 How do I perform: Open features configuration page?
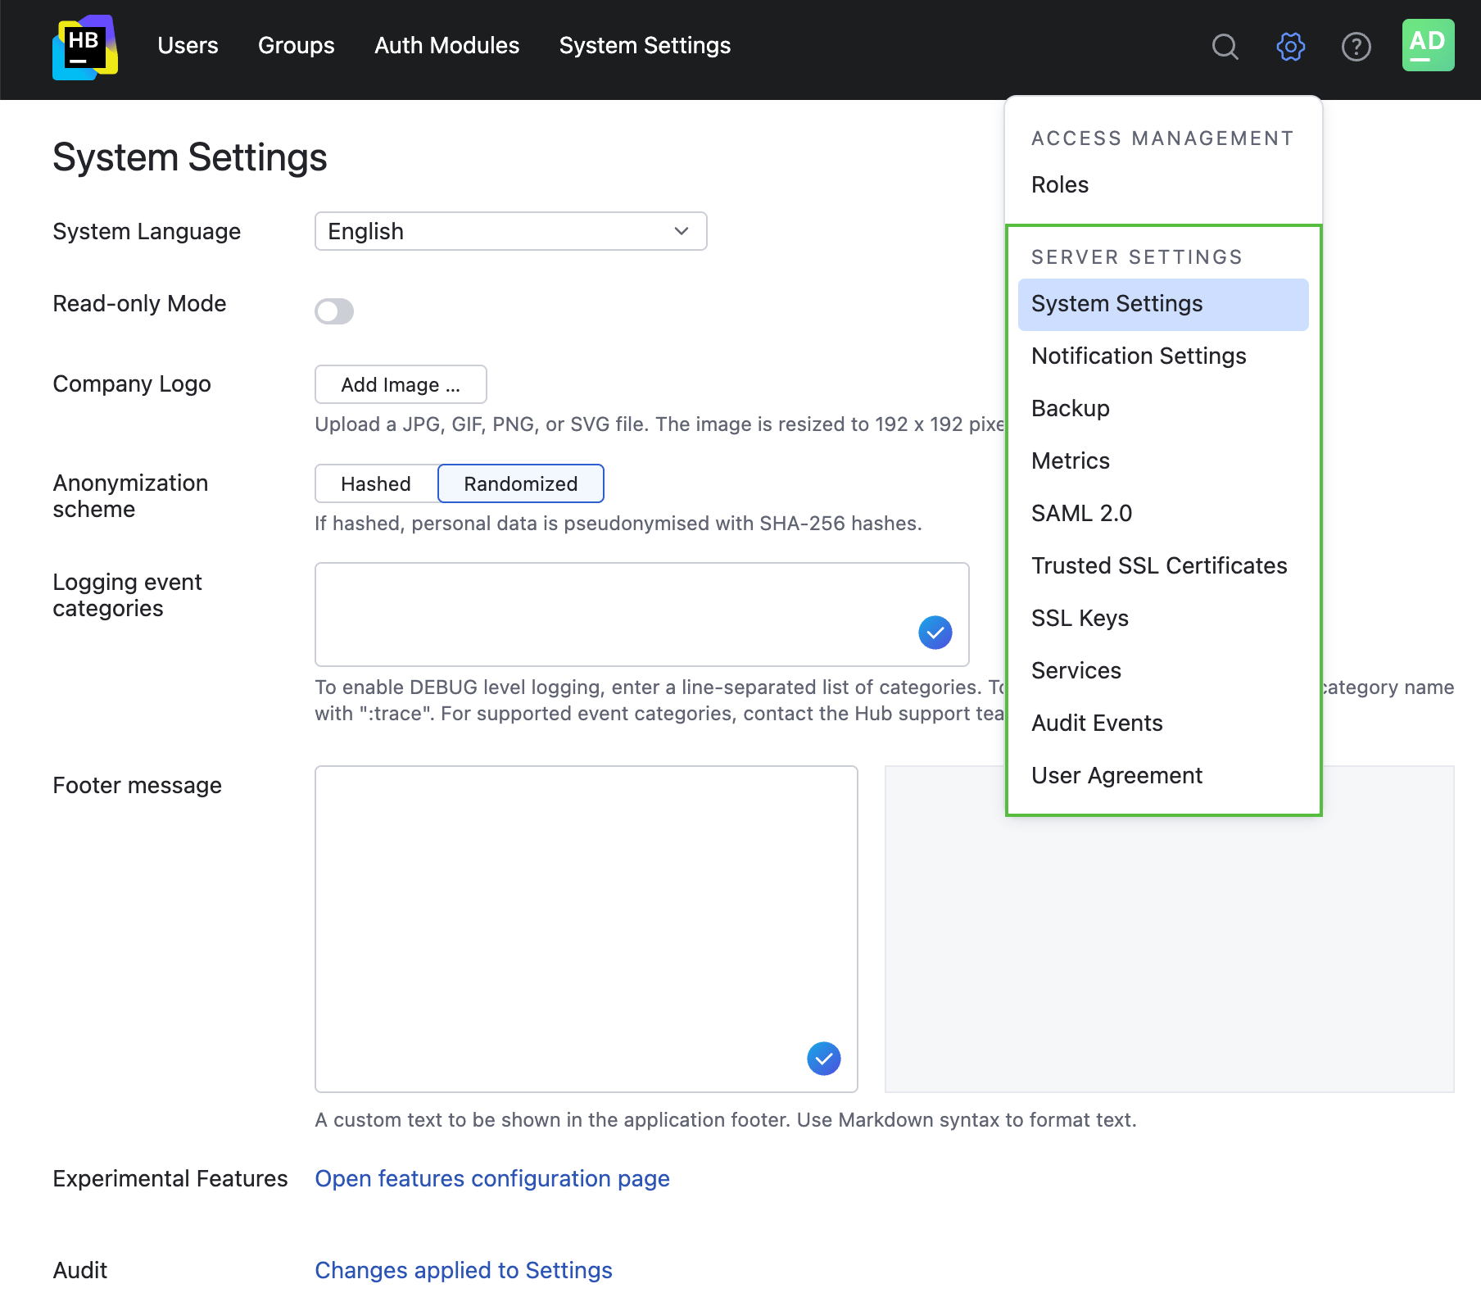491,1178
